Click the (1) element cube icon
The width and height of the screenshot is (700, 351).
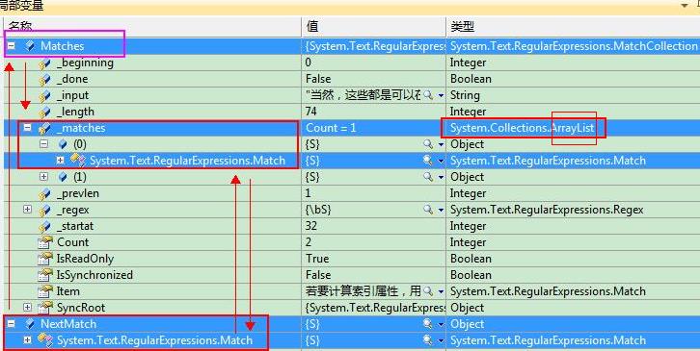(x=63, y=177)
